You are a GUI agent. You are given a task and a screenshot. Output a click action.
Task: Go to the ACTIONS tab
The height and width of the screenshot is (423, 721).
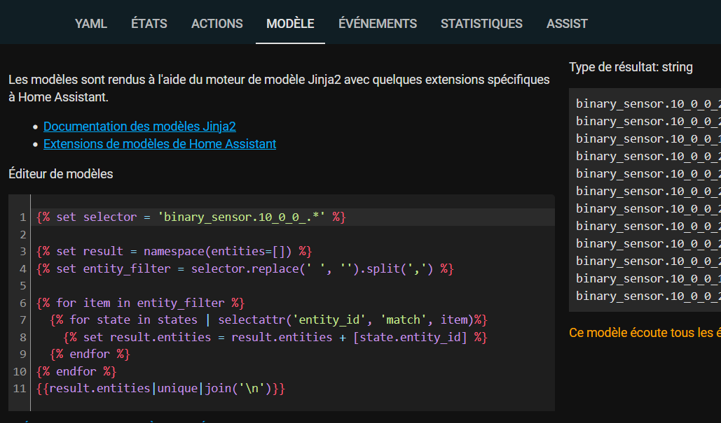coord(217,23)
